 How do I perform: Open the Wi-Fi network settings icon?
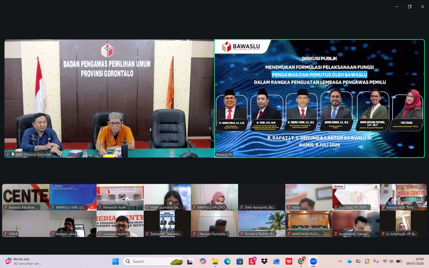coord(385,261)
